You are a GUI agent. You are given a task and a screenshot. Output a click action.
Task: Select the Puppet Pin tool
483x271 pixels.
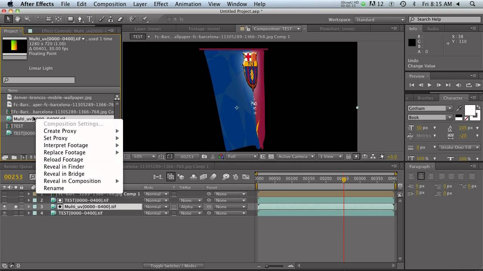click(145, 19)
